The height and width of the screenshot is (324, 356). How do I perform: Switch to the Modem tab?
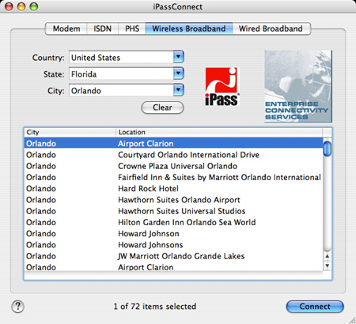pos(66,28)
